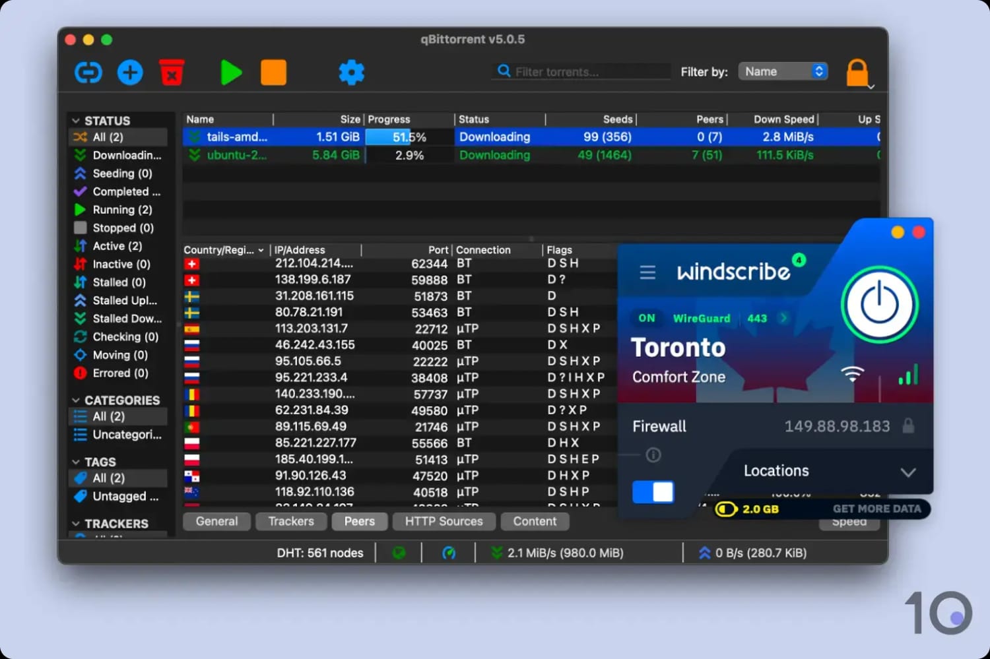990x659 pixels.
Task: Click the blue plus Add torrent file icon
Action: (130, 73)
